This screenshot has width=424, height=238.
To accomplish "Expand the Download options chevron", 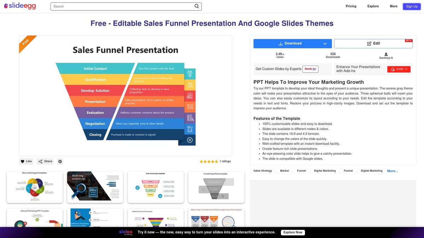I will coord(325,43).
